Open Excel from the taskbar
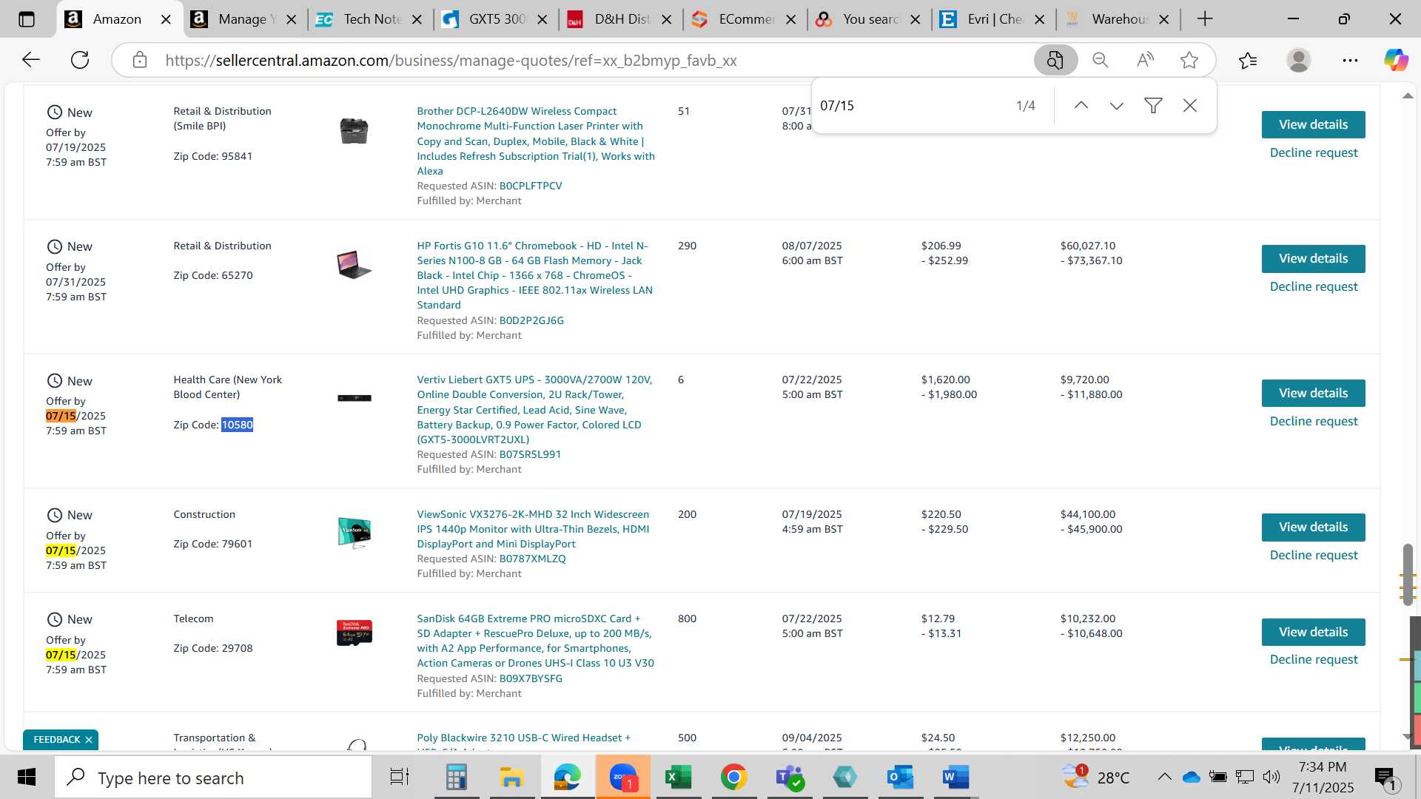Image resolution: width=1421 pixels, height=799 pixels. click(x=678, y=778)
